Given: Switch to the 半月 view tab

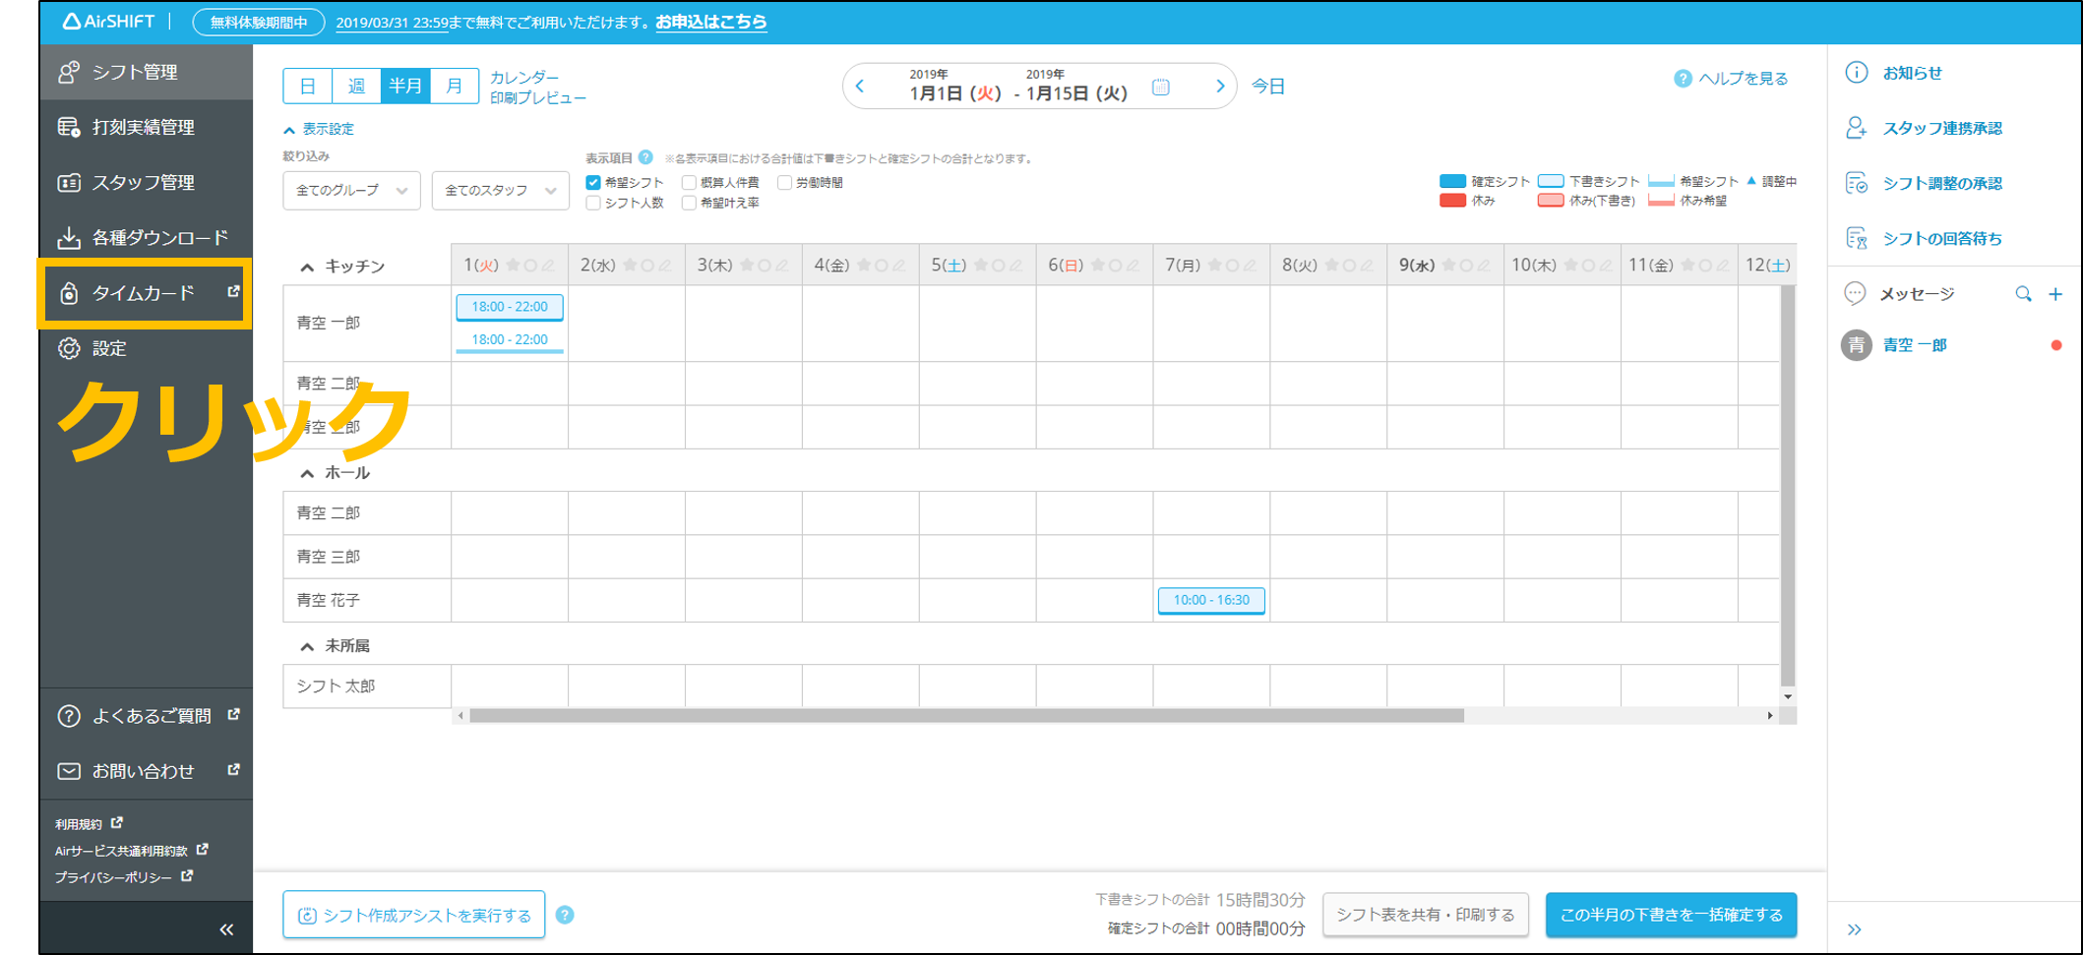Looking at the screenshot, I should point(405,86).
